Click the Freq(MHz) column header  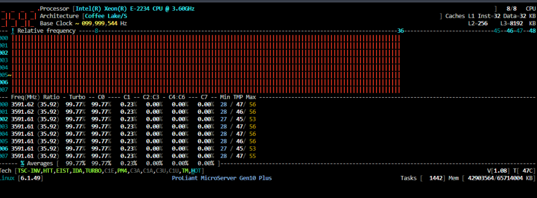point(26,97)
